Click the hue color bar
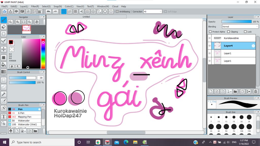Screen dimensions: 260x146 (43, 54)
